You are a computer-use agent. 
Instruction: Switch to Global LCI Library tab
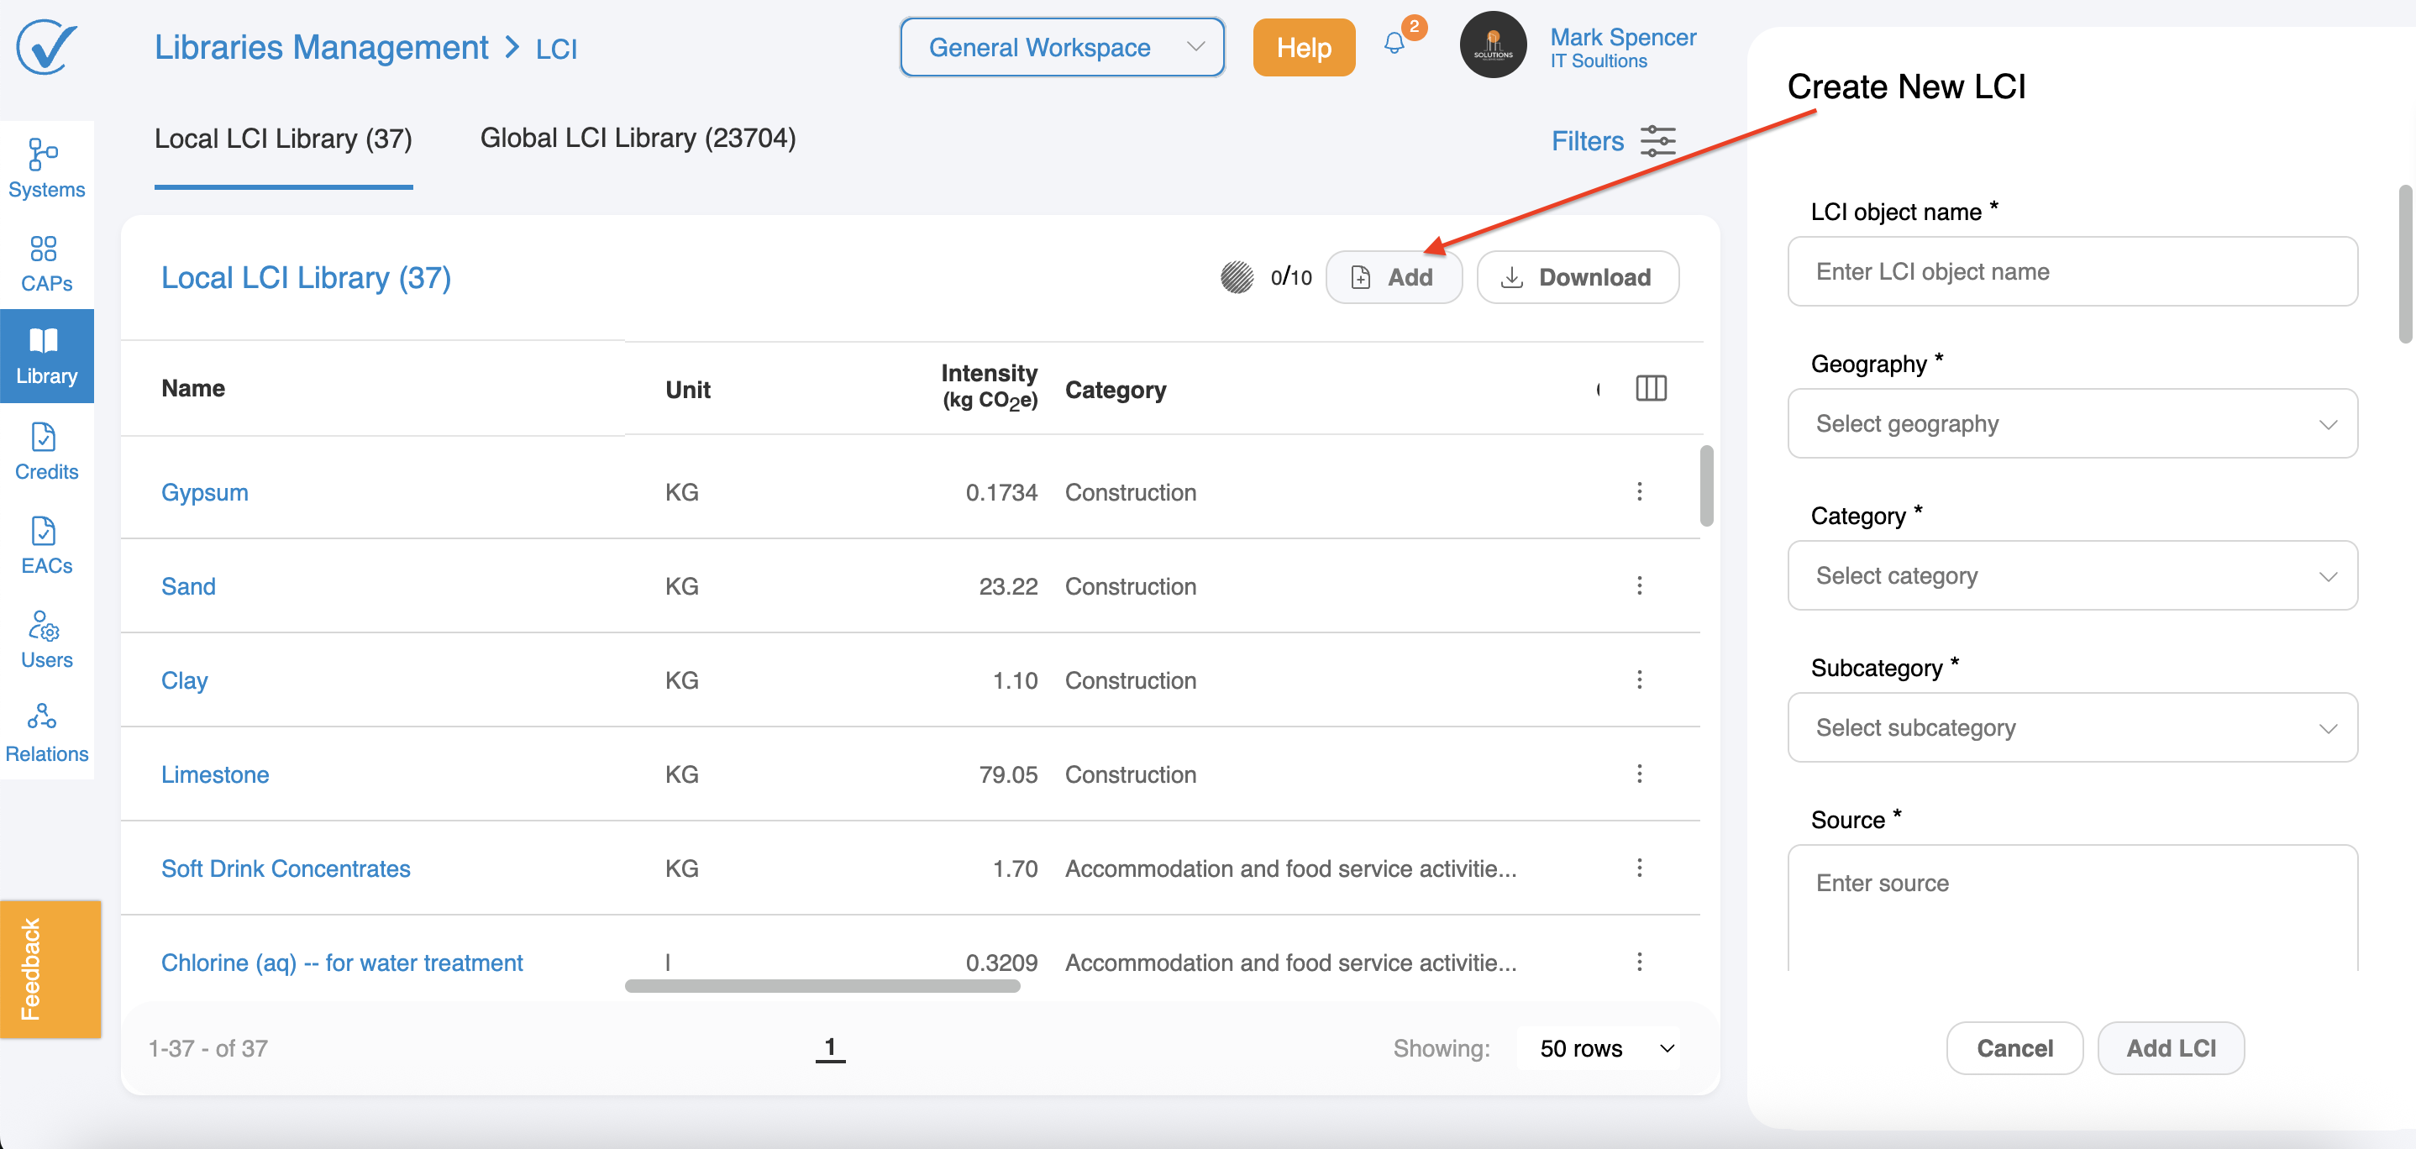638,138
